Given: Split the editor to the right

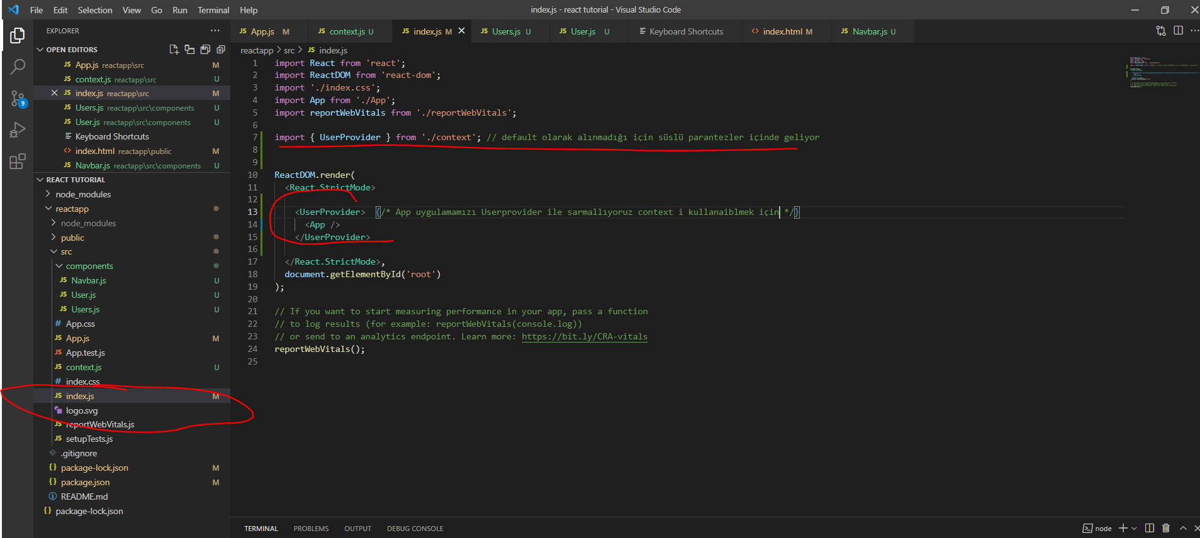Looking at the screenshot, I should (x=1178, y=31).
